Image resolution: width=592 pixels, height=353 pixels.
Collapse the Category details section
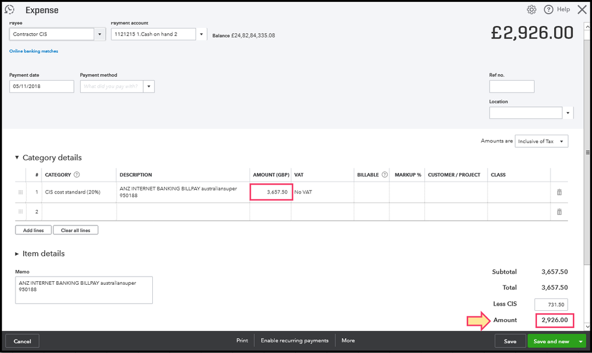coord(17,157)
